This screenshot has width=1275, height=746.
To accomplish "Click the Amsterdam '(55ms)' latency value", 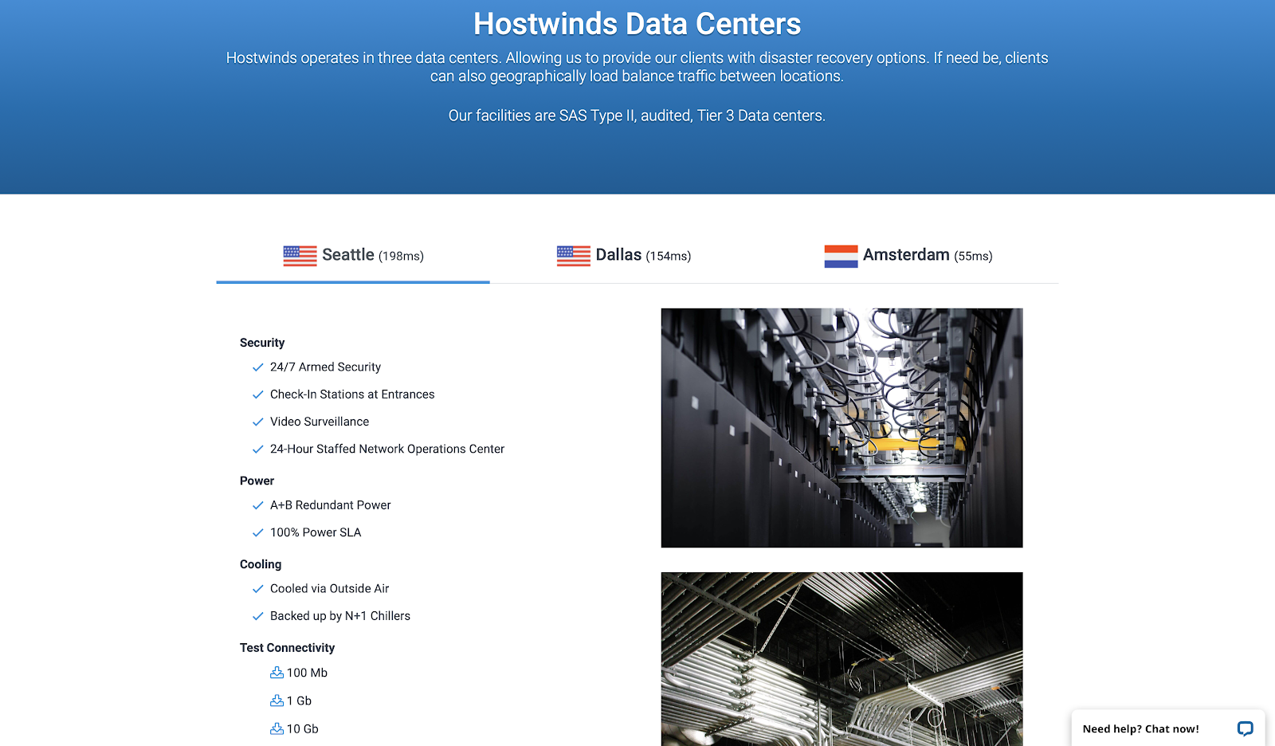I will (x=973, y=256).
